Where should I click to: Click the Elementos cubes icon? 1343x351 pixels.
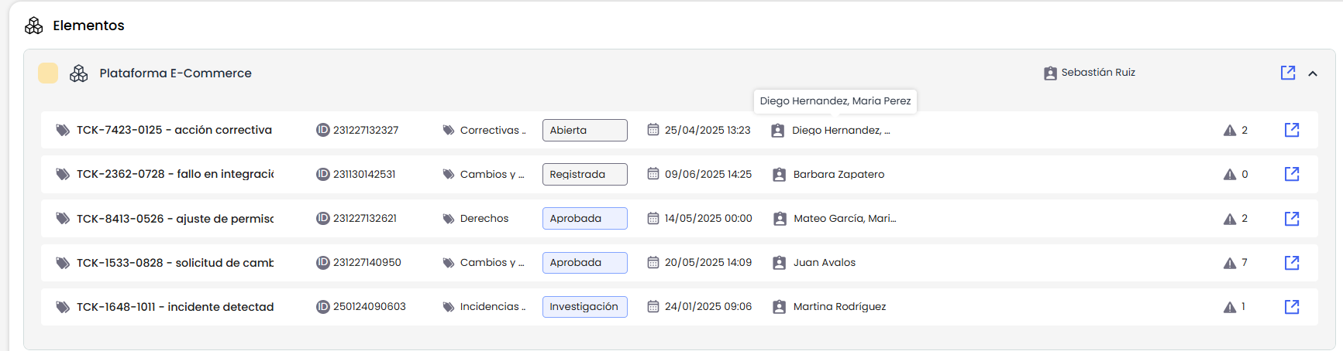[x=33, y=26]
